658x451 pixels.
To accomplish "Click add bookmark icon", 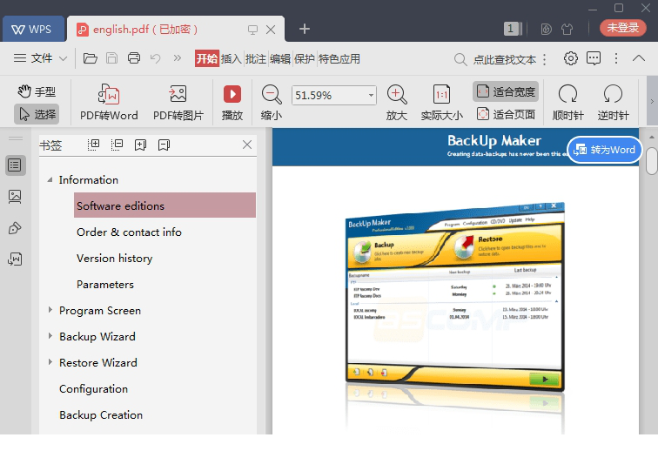I will tap(140, 145).
